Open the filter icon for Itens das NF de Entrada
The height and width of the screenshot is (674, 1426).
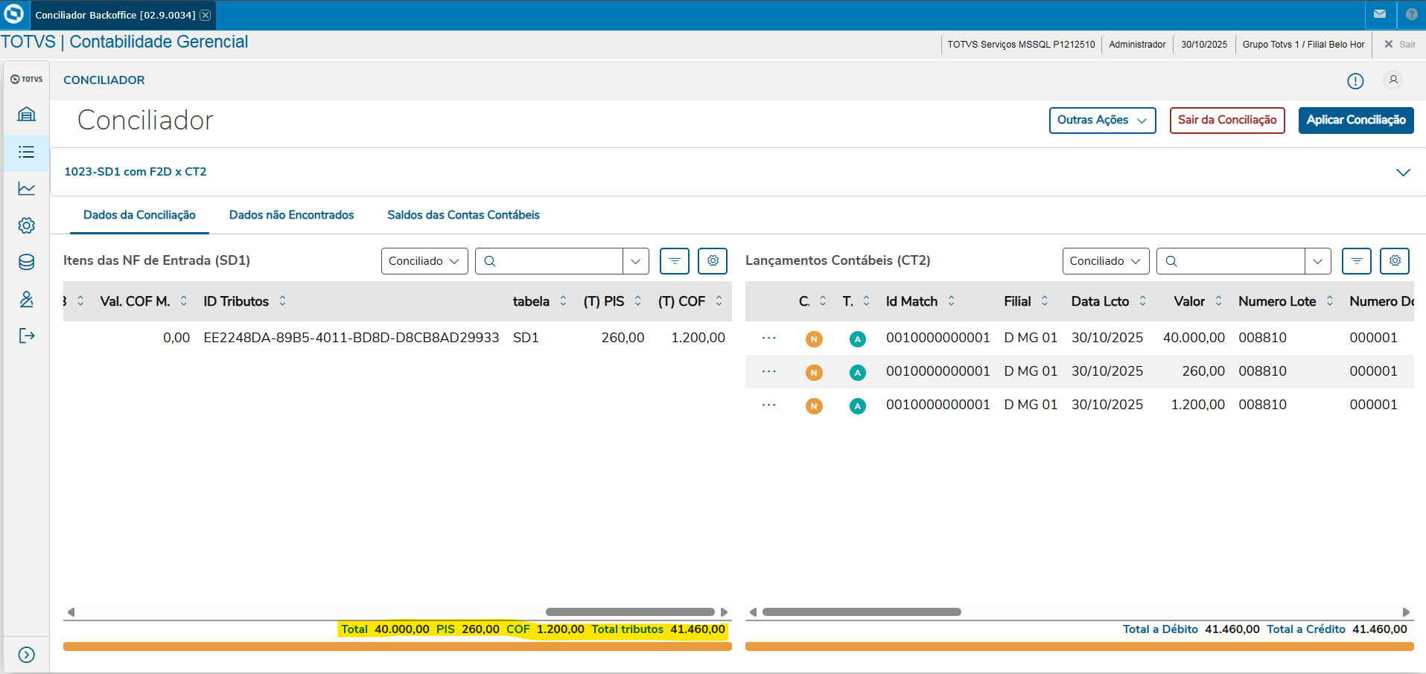click(x=675, y=261)
